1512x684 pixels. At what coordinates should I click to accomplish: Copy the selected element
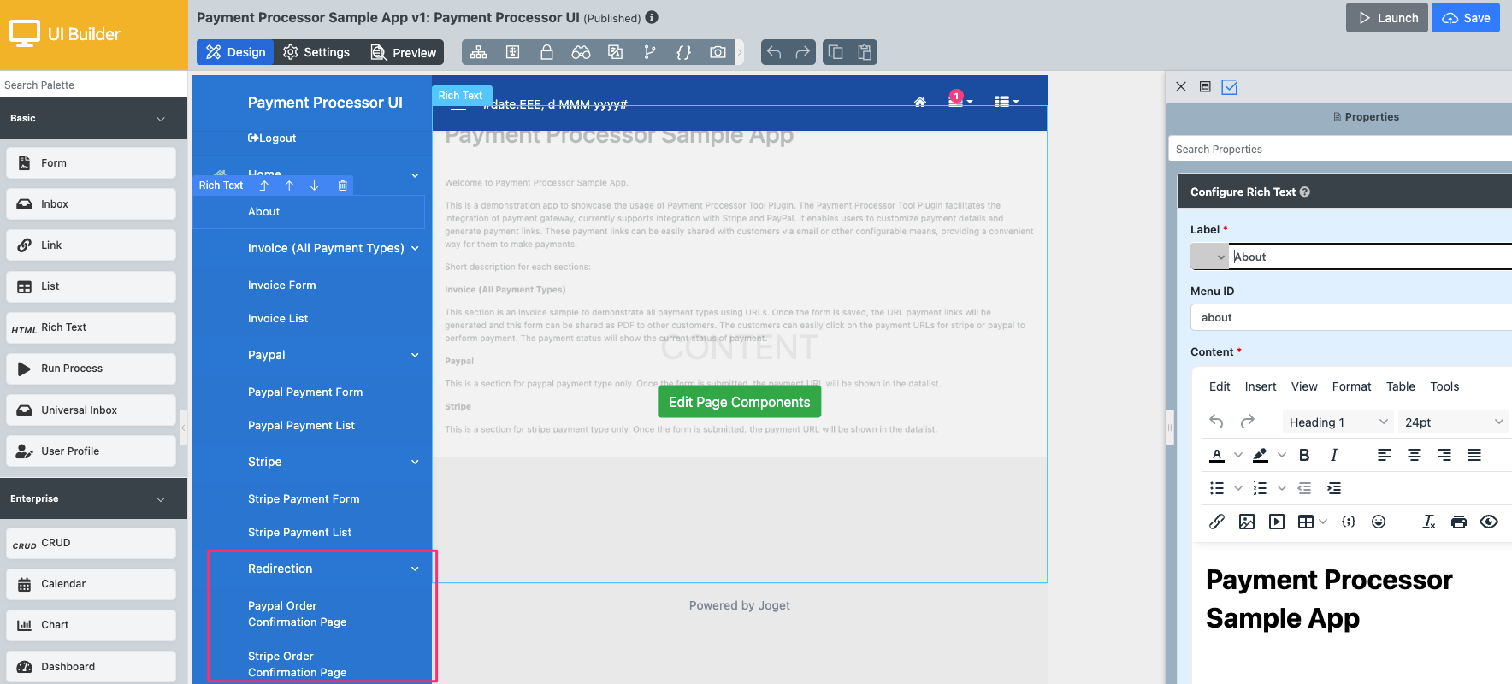(836, 52)
